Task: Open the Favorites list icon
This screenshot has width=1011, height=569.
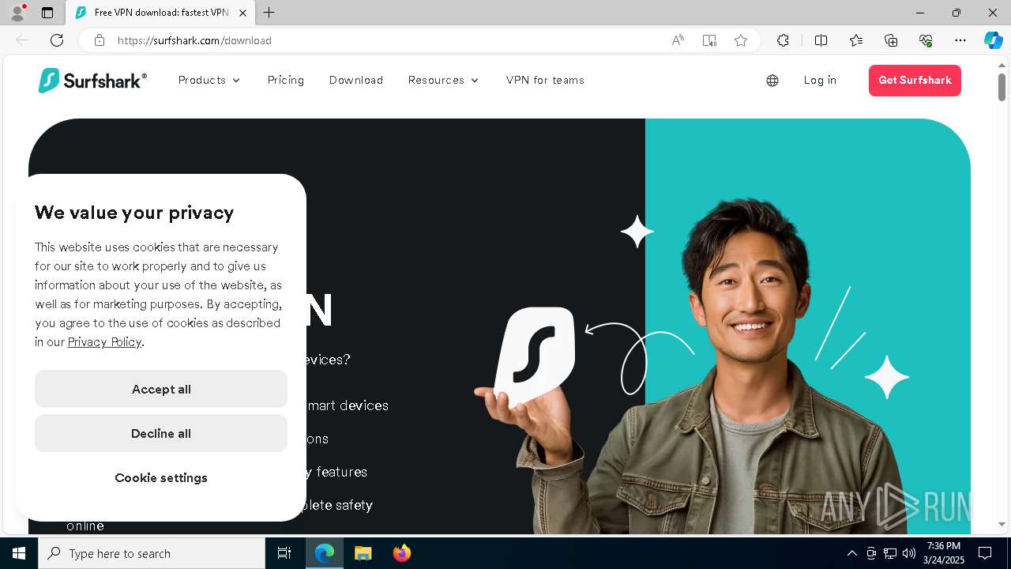Action: pyautogui.click(x=856, y=40)
